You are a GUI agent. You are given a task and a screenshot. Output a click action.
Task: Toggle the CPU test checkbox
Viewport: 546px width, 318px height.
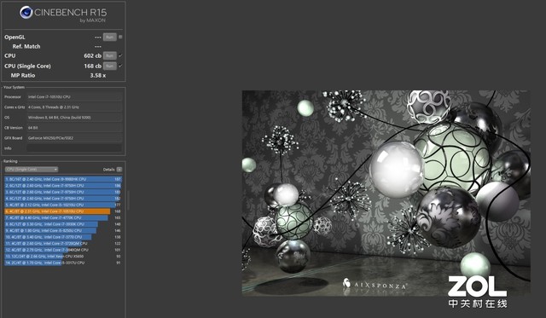(x=120, y=55)
